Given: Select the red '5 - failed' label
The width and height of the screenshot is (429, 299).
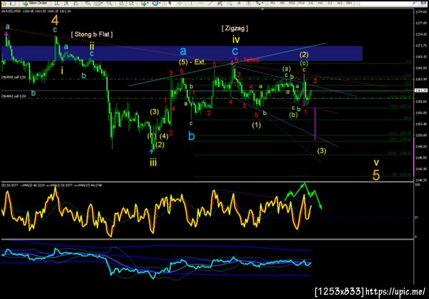Looking at the screenshot, I should click(x=247, y=60).
